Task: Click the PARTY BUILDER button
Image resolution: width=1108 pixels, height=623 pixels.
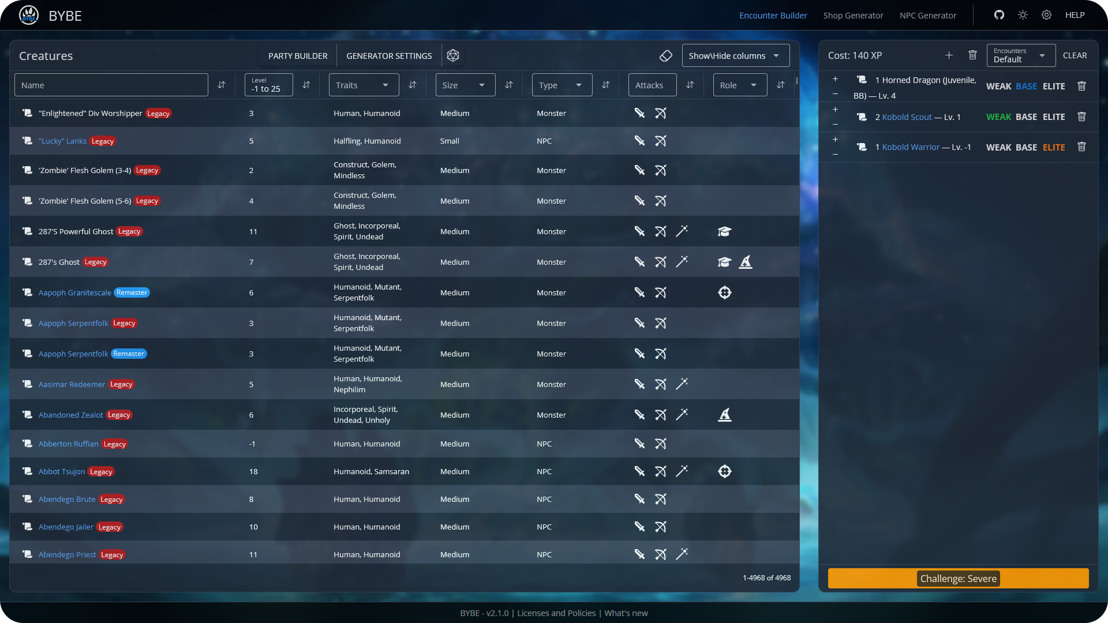Action: pos(298,55)
